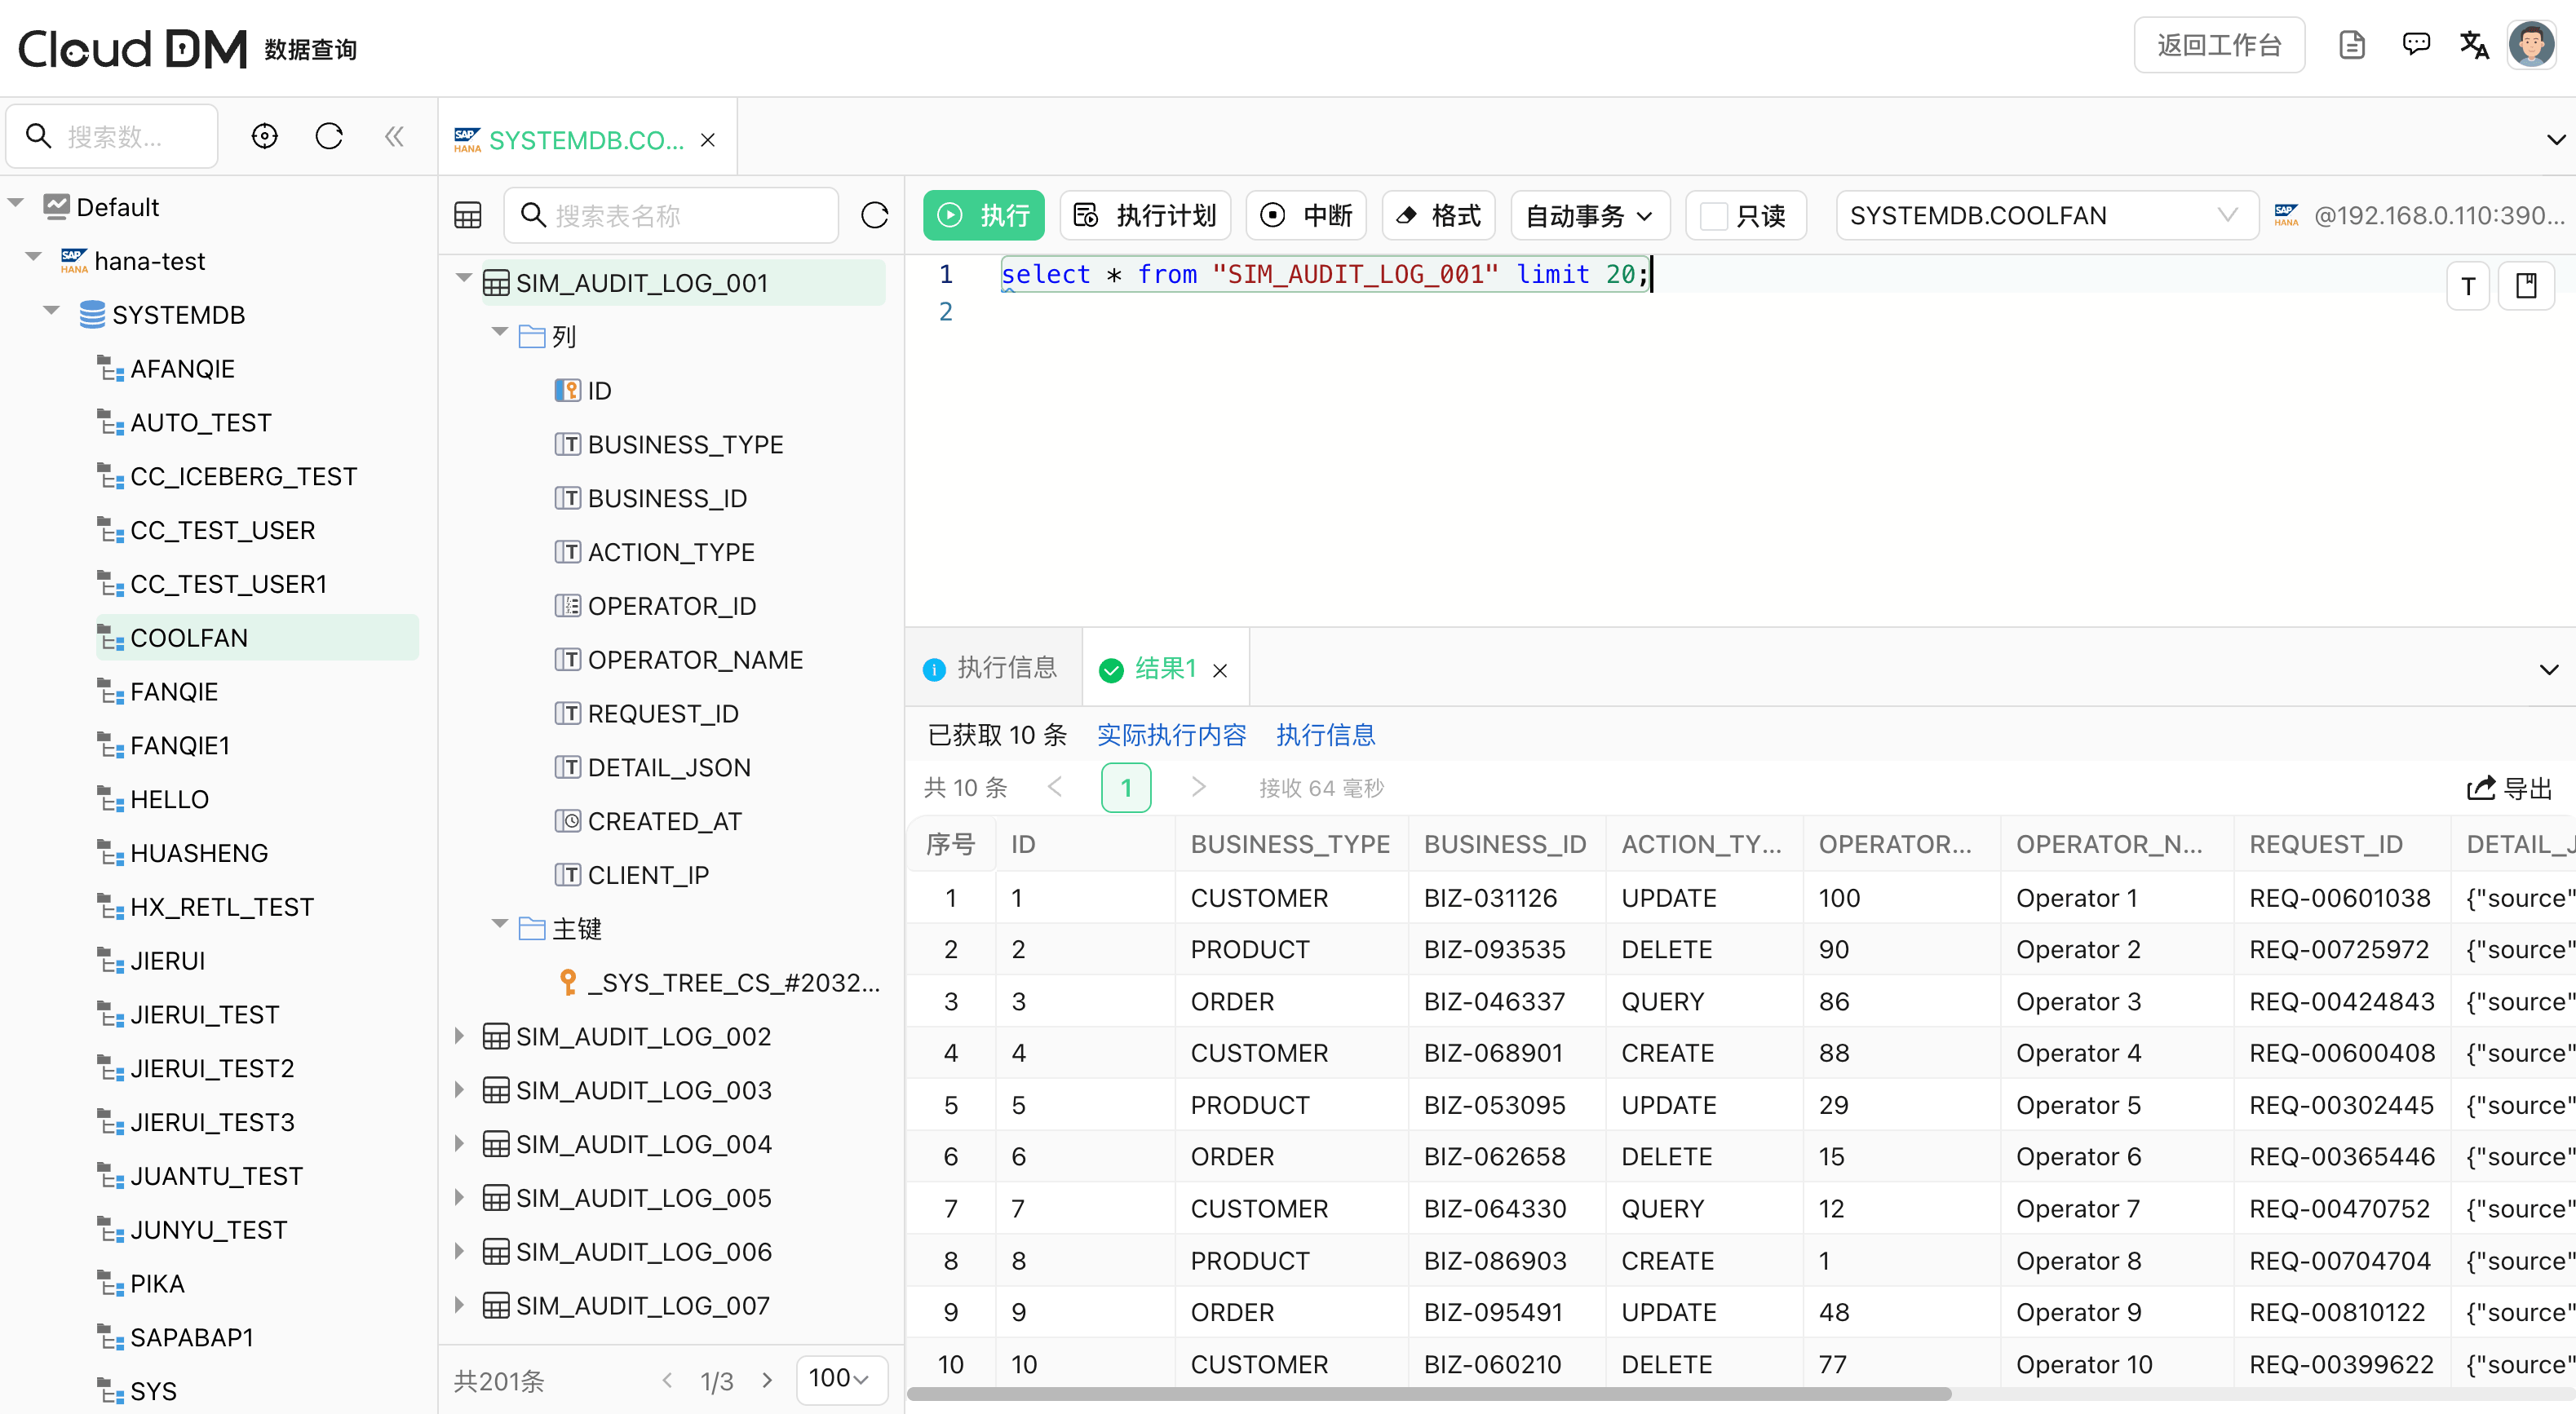Click the 返回工作台 button
Image resolution: width=2576 pixels, height=1414 pixels.
2219,45
